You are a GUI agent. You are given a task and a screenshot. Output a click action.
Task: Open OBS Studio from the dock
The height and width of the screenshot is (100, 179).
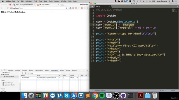click(116, 96)
